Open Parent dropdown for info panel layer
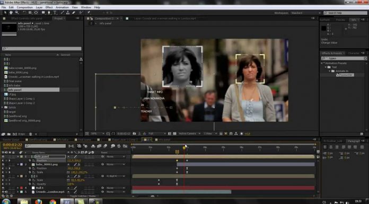Image resolution: width=369 pixels, height=204 pixels. [116, 156]
